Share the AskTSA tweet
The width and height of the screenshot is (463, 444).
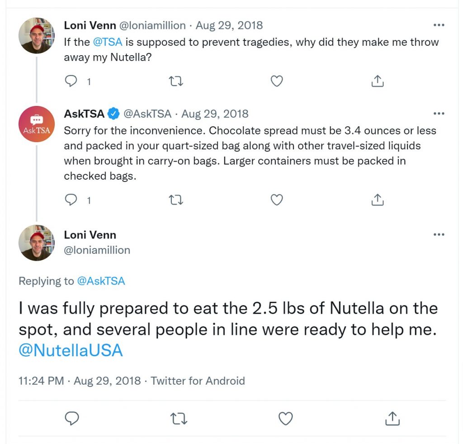(378, 200)
